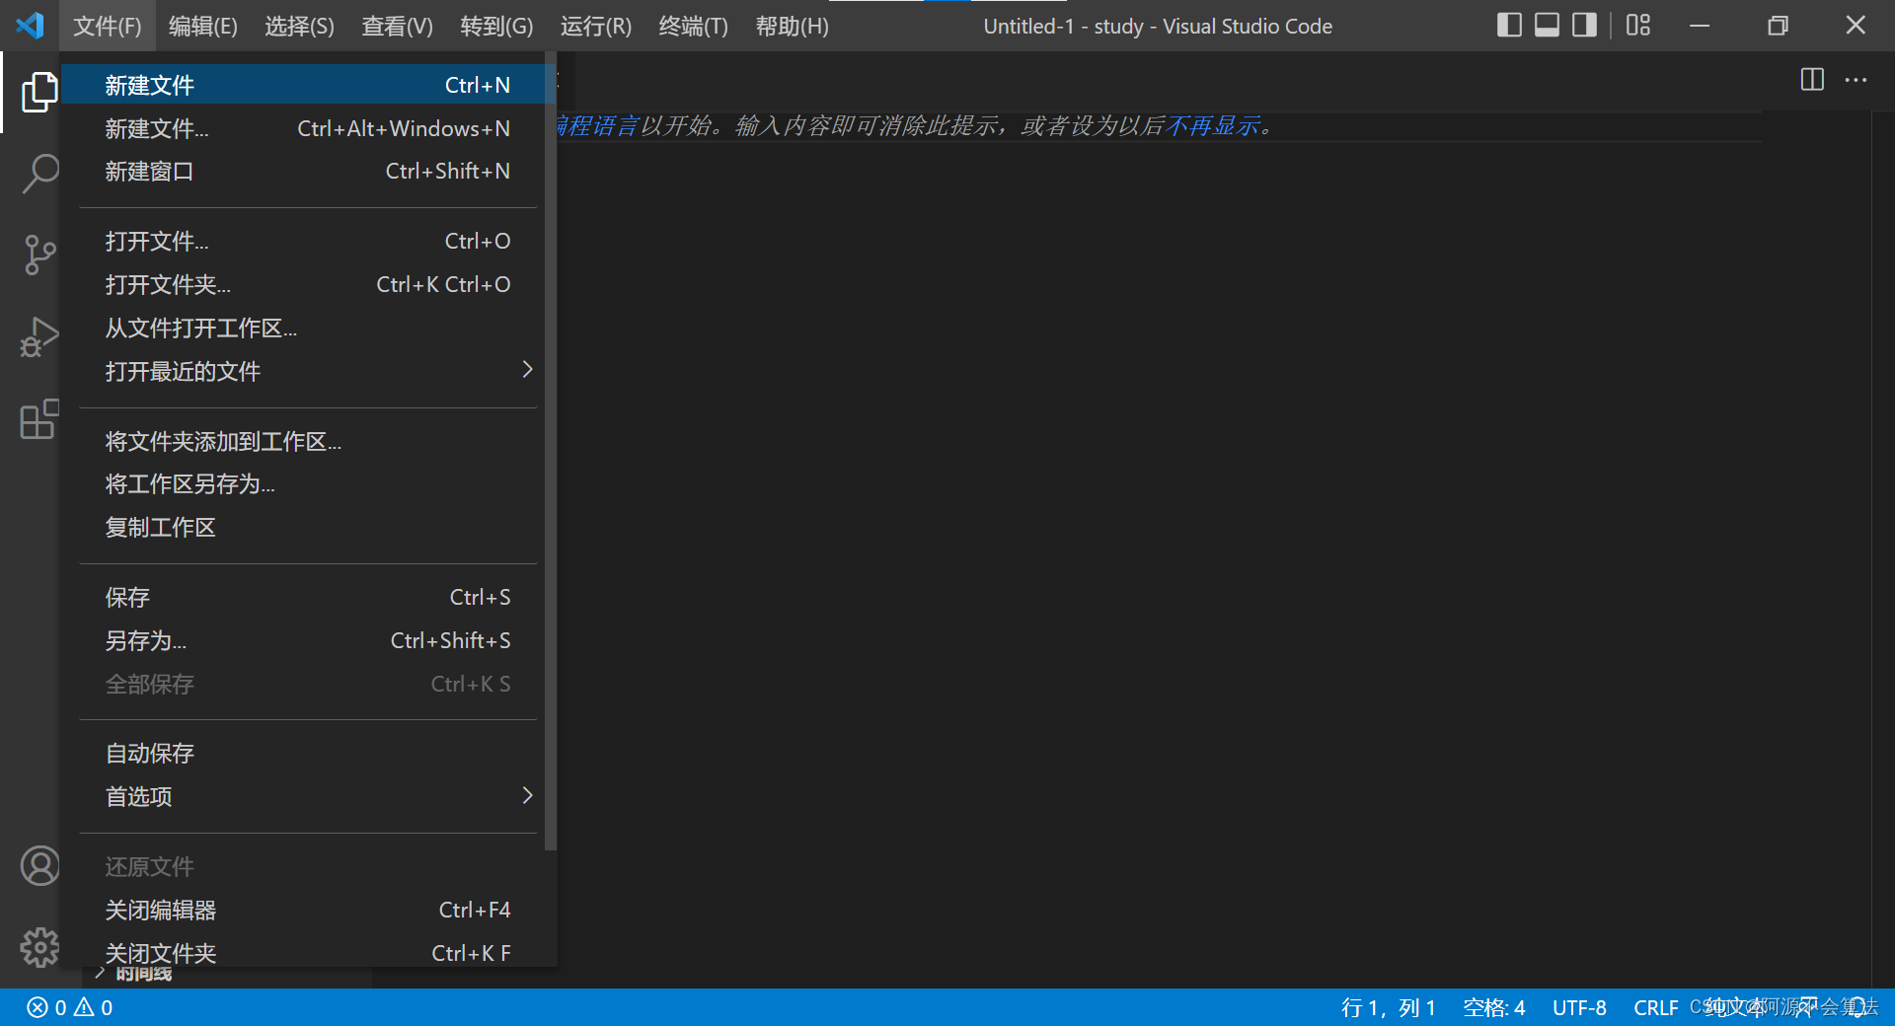
Task: Open the 转到(G) menu
Action: [x=496, y=26]
